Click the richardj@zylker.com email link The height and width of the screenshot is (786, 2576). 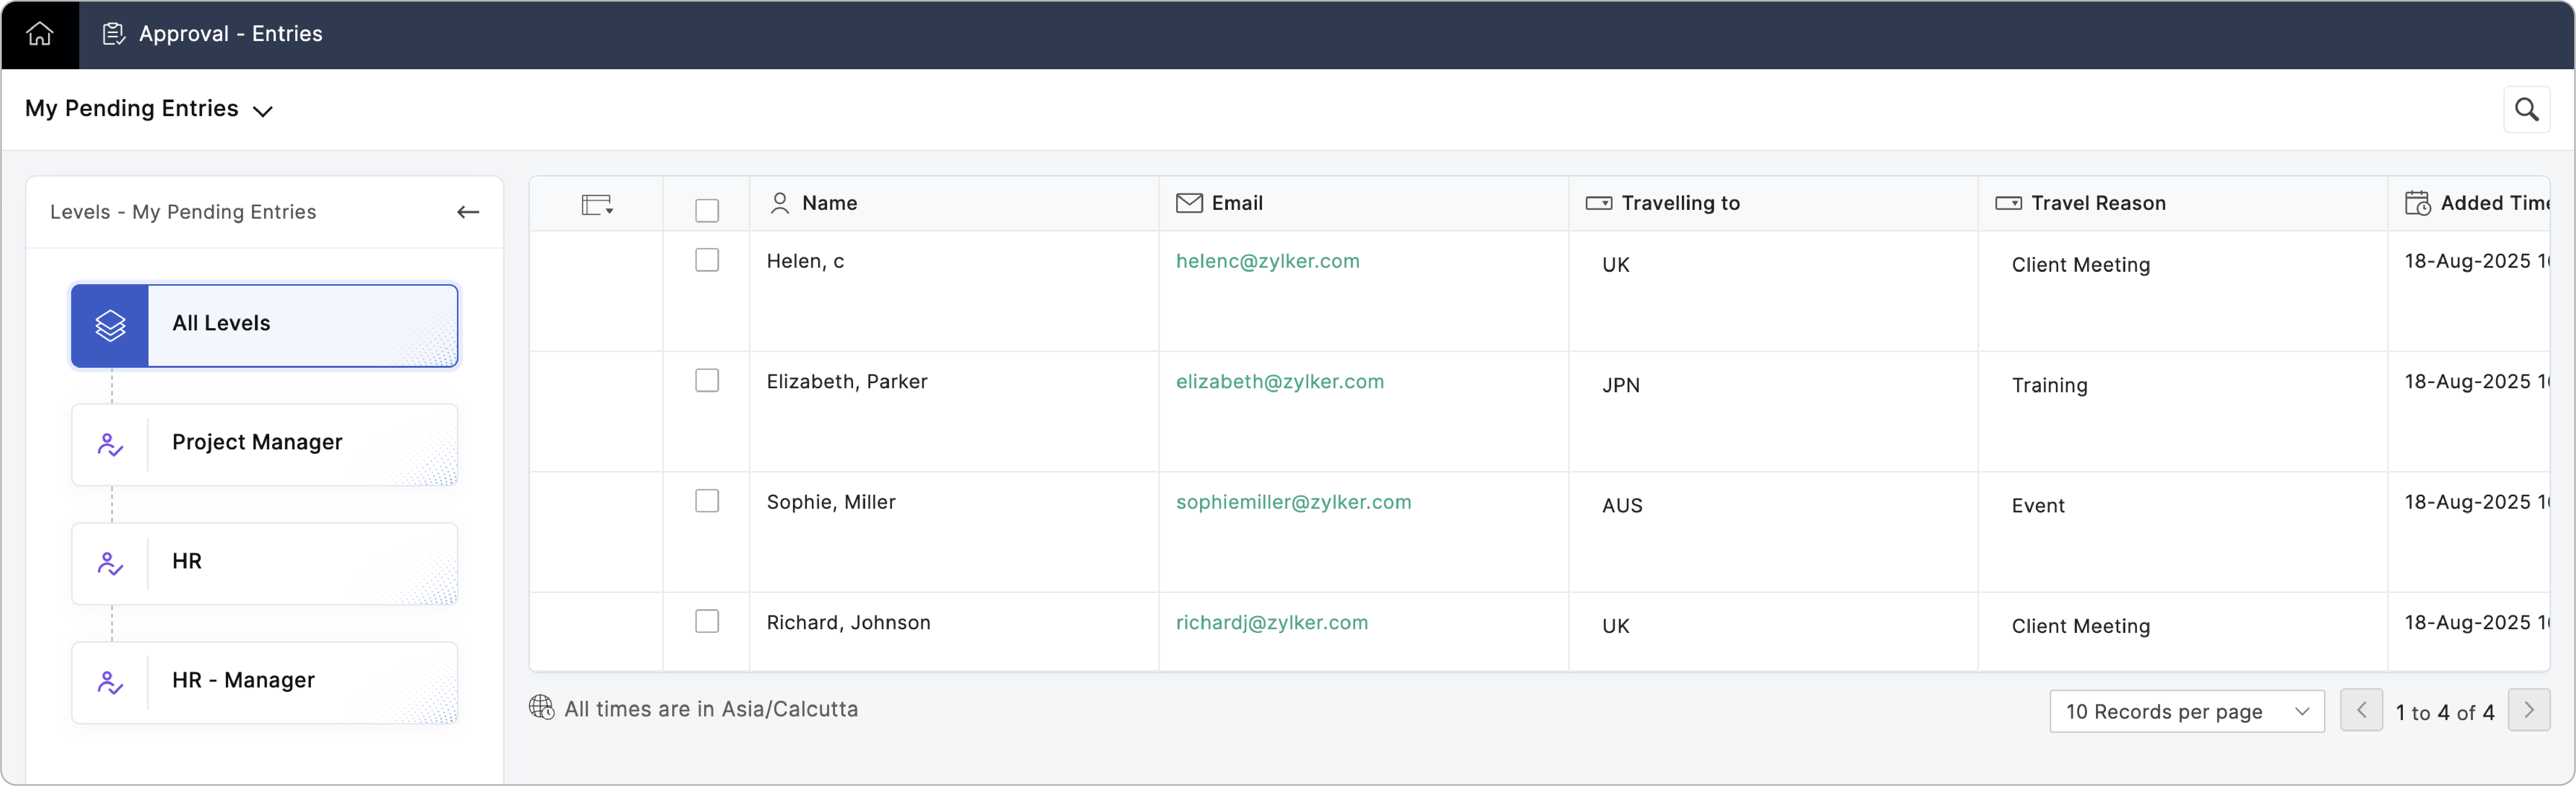point(1271,622)
